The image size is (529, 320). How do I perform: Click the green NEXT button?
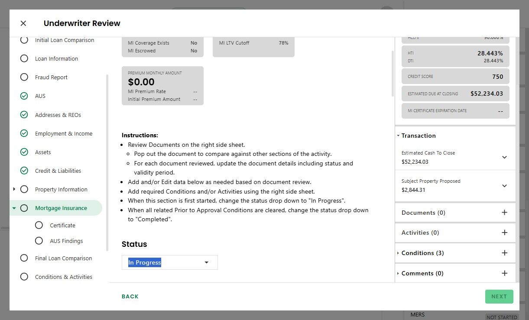click(x=499, y=297)
